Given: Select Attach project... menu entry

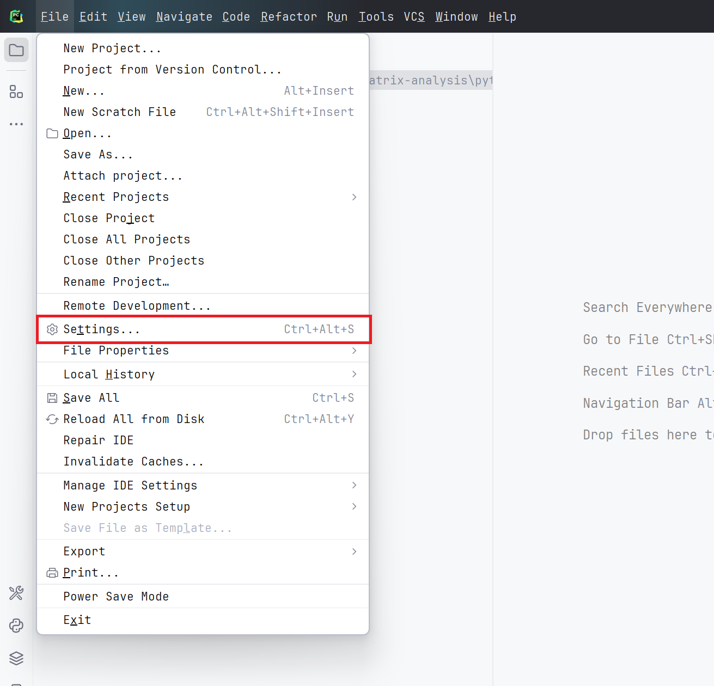Looking at the screenshot, I should tap(203, 176).
